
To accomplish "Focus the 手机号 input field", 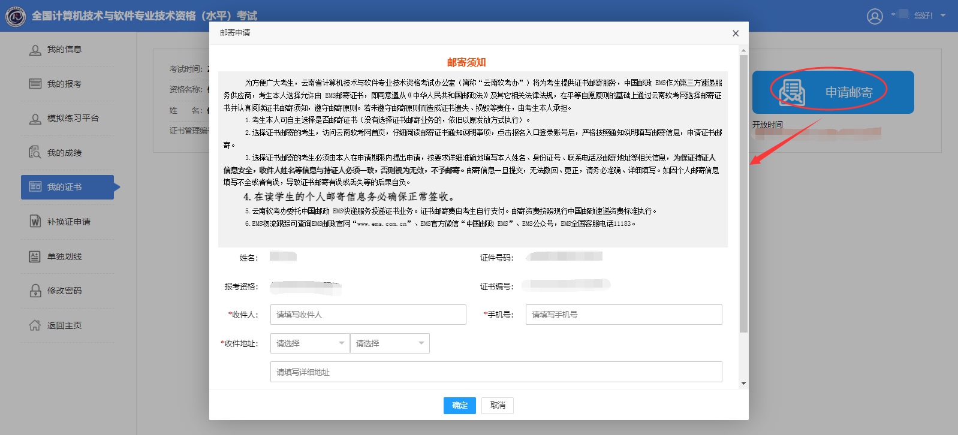I will 623,315.
